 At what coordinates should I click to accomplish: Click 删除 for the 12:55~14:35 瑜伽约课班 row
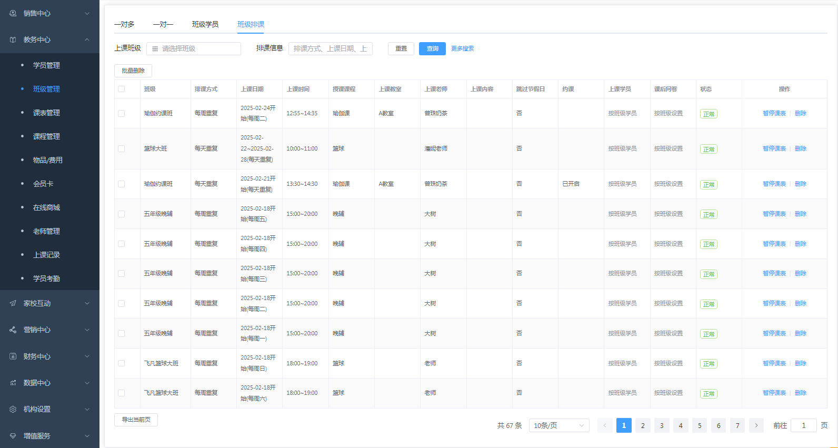(x=801, y=113)
